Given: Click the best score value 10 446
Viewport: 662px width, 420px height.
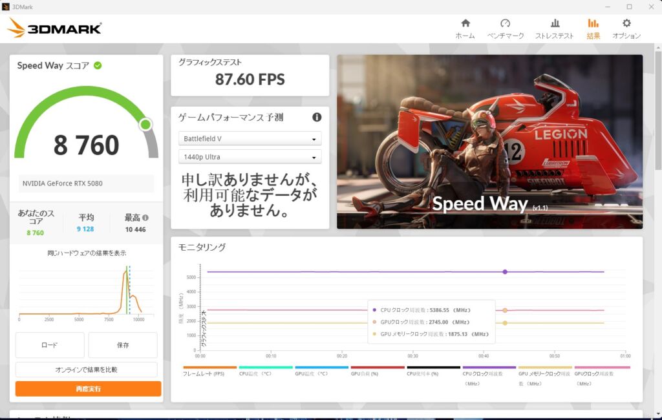Looking at the screenshot, I should coord(136,229).
